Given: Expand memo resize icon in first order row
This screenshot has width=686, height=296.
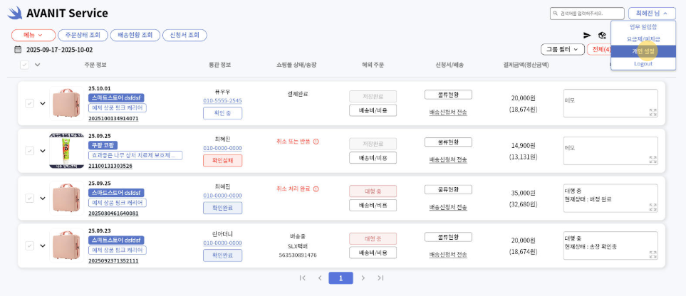Looking at the screenshot, I should click(653, 112).
